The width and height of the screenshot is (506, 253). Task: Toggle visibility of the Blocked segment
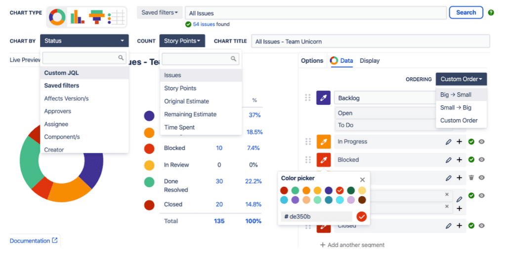[x=481, y=160]
